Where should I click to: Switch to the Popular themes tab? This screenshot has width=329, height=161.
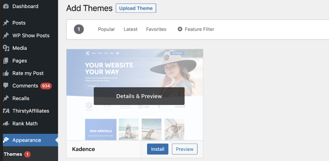pyautogui.click(x=106, y=29)
